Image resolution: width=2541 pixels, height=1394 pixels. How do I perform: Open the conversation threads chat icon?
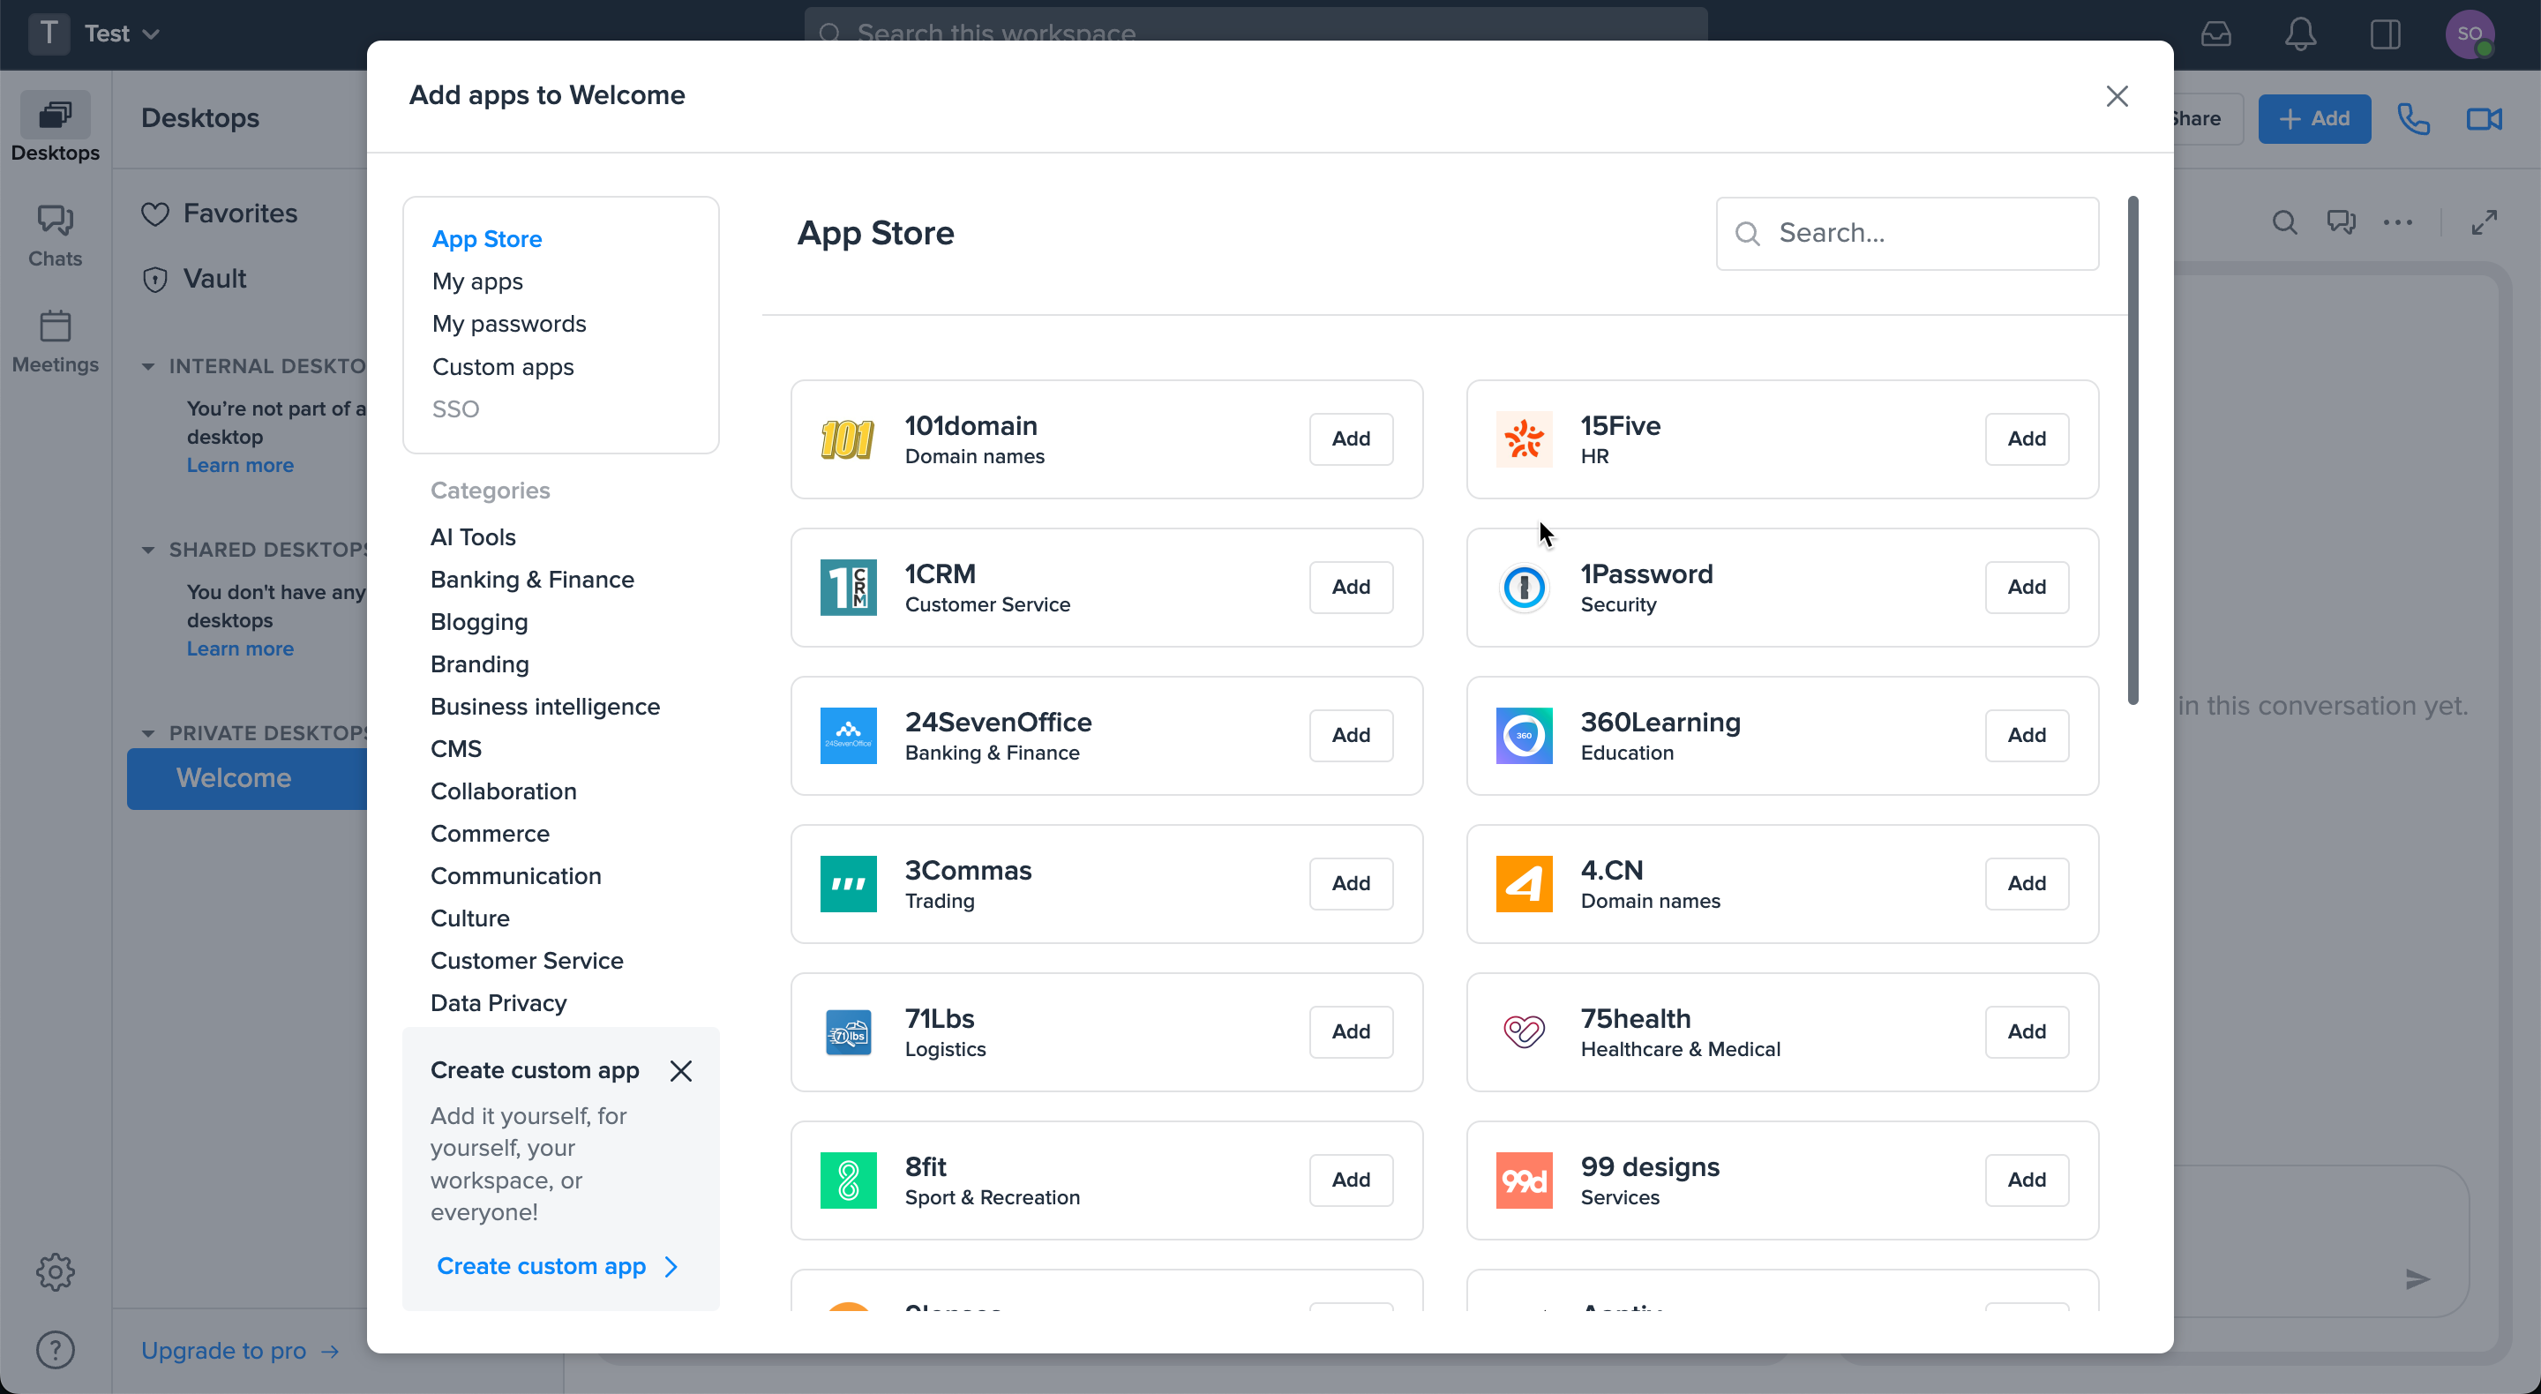(2341, 222)
